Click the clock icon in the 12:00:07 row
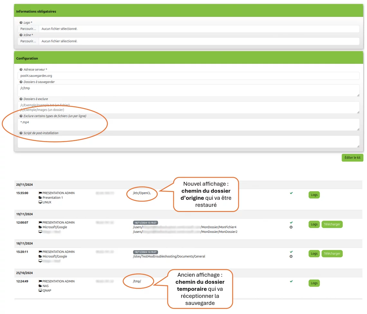Viewport: 367px width, 314px height. point(291,227)
